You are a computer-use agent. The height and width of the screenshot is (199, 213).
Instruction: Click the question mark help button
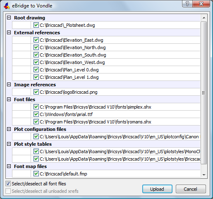tap(187, 4)
